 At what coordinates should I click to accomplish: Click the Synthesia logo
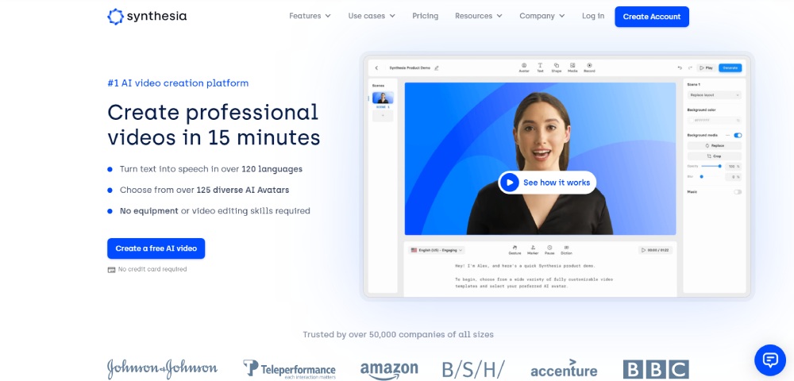pyautogui.click(x=147, y=16)
